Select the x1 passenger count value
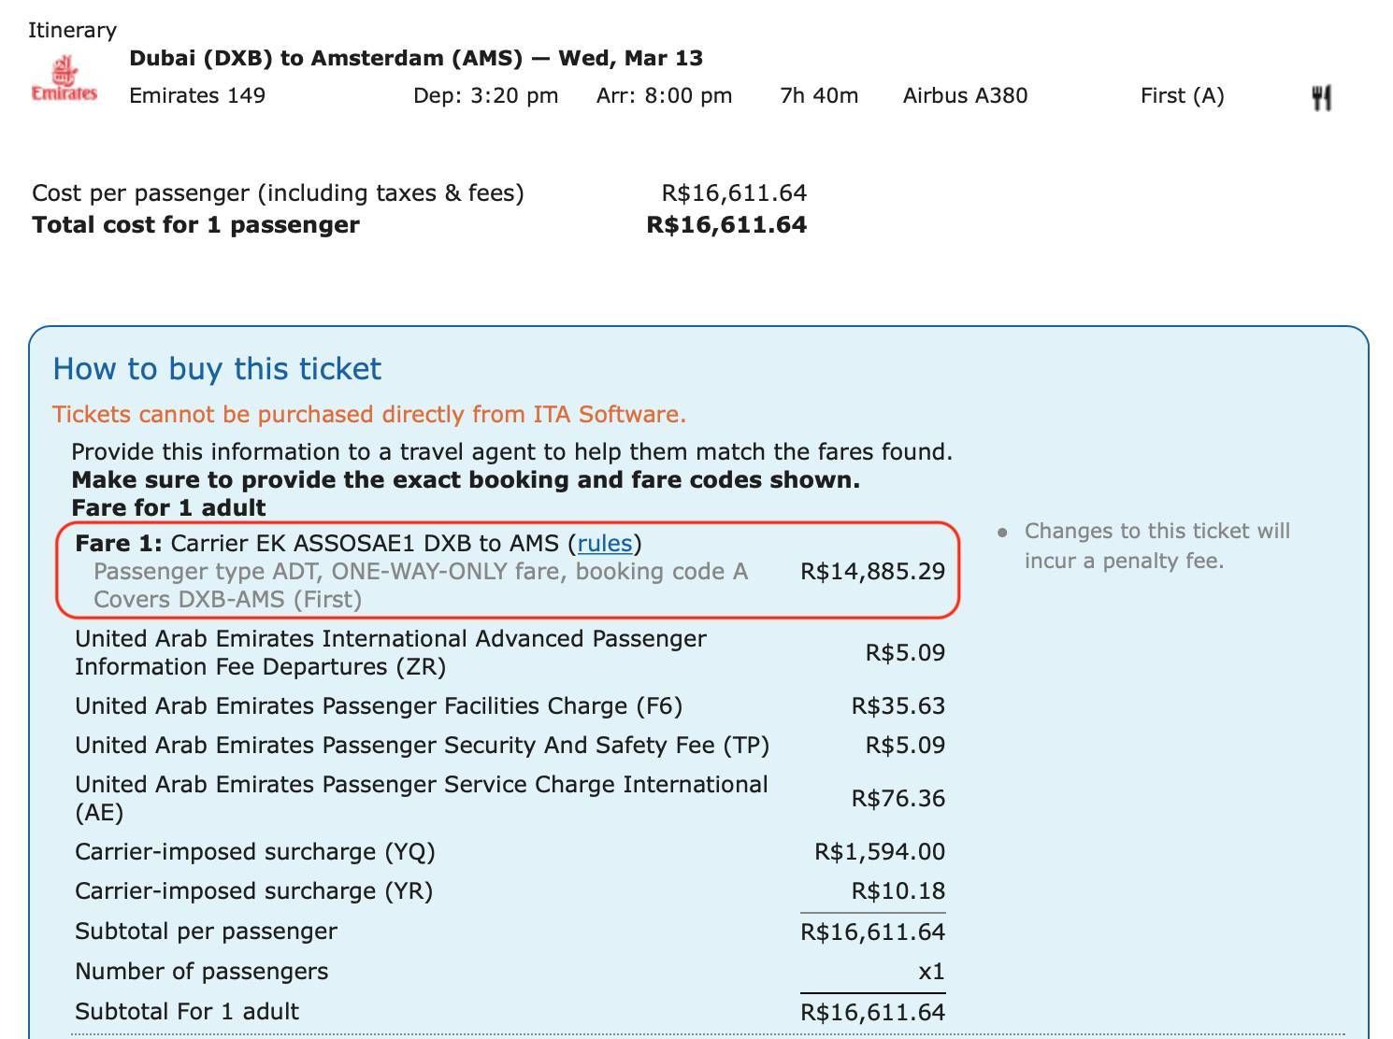This screenshot has width=1393, height=1039. coord(932,972)
